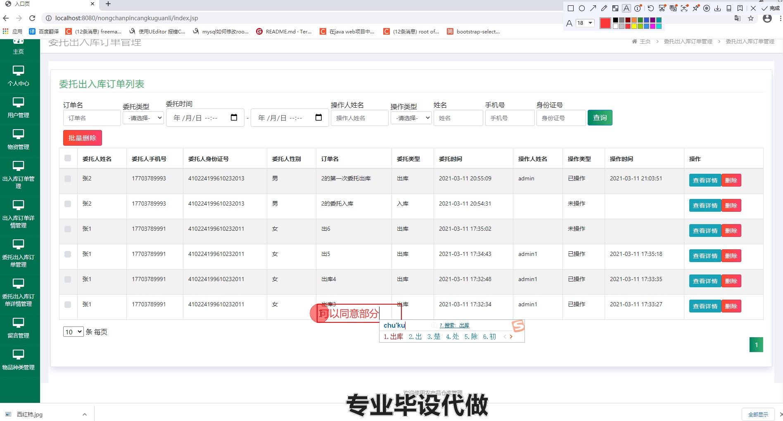This screenshot has width=783, height=421.
Task: Select the pencil drawing tool
Action: [604, 8]
